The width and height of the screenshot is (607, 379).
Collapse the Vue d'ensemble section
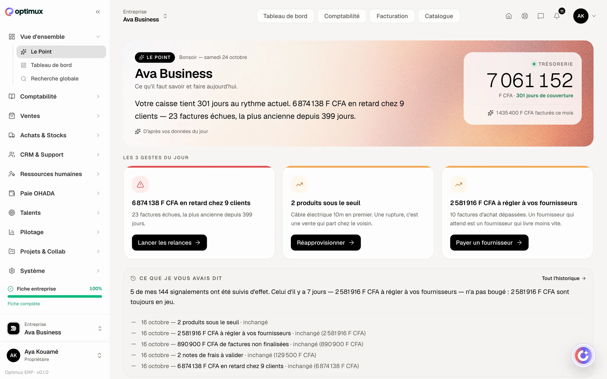[98, 37]
